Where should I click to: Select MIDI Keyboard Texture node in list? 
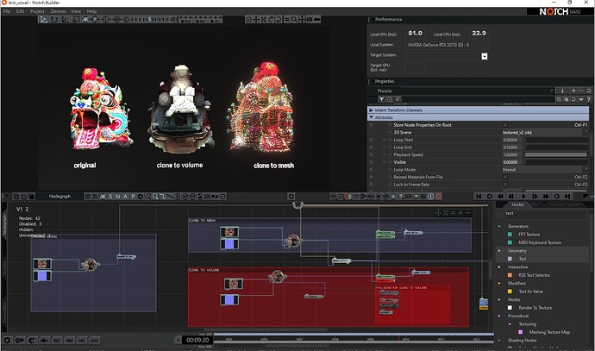click(x=539, y=242)
